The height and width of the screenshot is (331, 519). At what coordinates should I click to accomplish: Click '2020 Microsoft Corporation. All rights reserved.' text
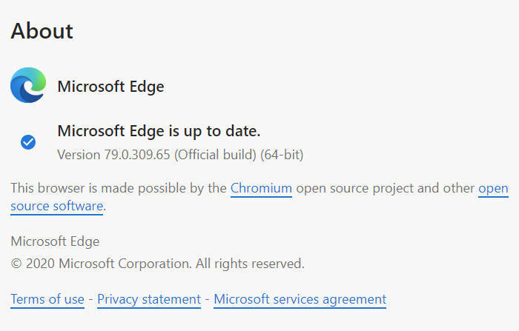[165, 264]
